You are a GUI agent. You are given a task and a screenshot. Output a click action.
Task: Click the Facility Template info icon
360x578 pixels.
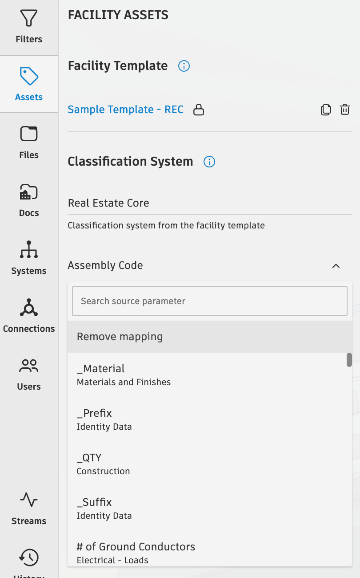pos(184,66)
